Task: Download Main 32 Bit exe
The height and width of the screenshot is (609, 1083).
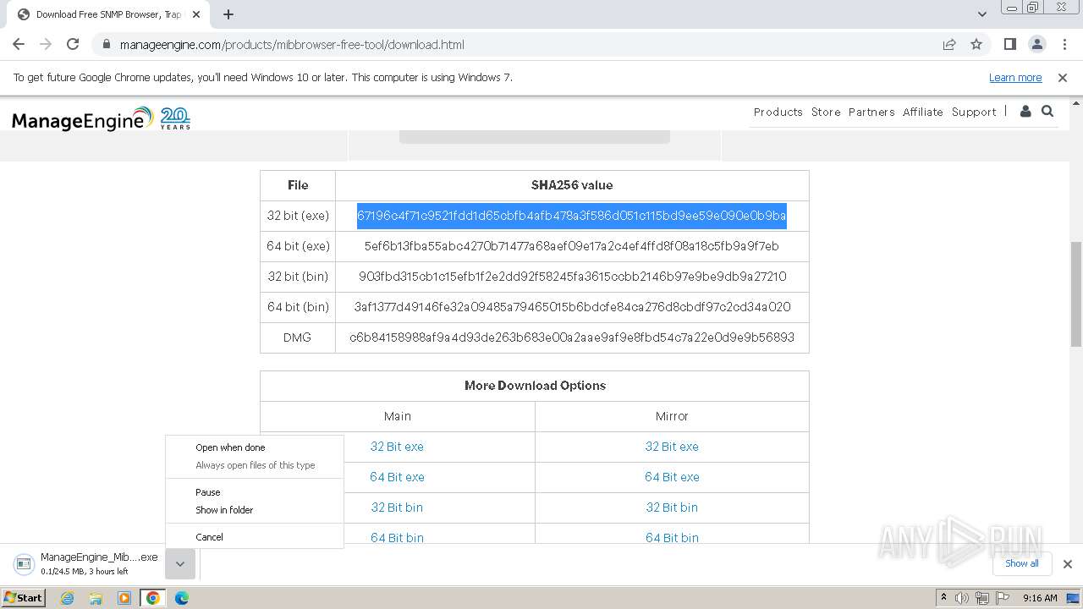Action: [x=397, y=447]
